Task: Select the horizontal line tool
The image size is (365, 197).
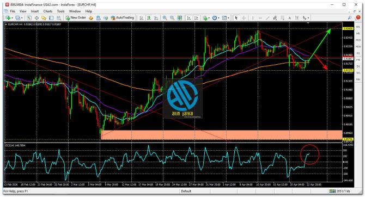Action: (x=260, y=18)
